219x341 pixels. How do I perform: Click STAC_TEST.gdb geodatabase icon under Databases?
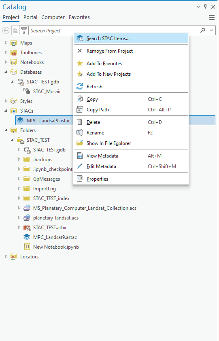(21, 82)
